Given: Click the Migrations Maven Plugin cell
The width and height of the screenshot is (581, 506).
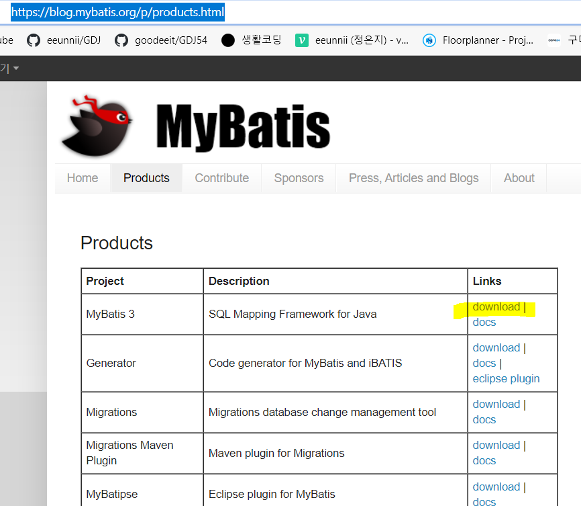Looking at the screenshot, I should 142,453.
